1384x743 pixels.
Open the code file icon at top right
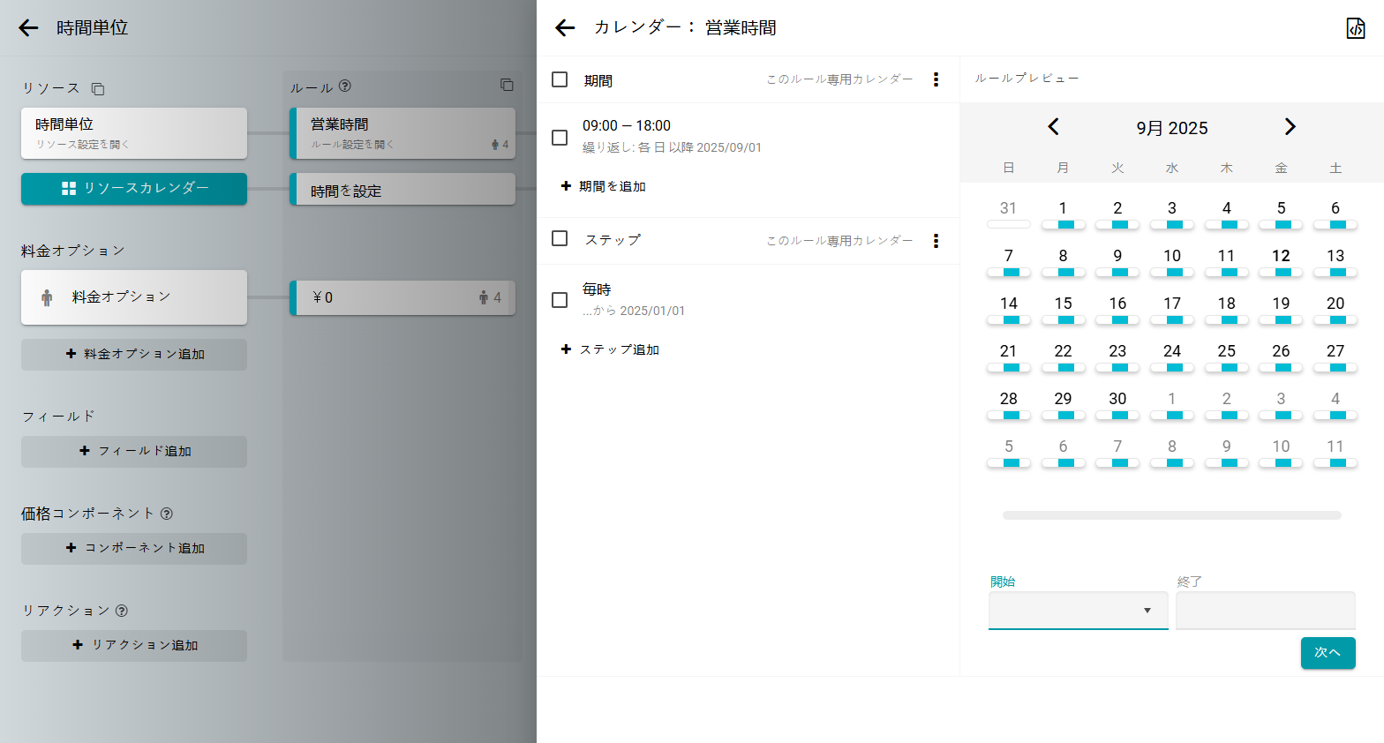coord(1355,28)
